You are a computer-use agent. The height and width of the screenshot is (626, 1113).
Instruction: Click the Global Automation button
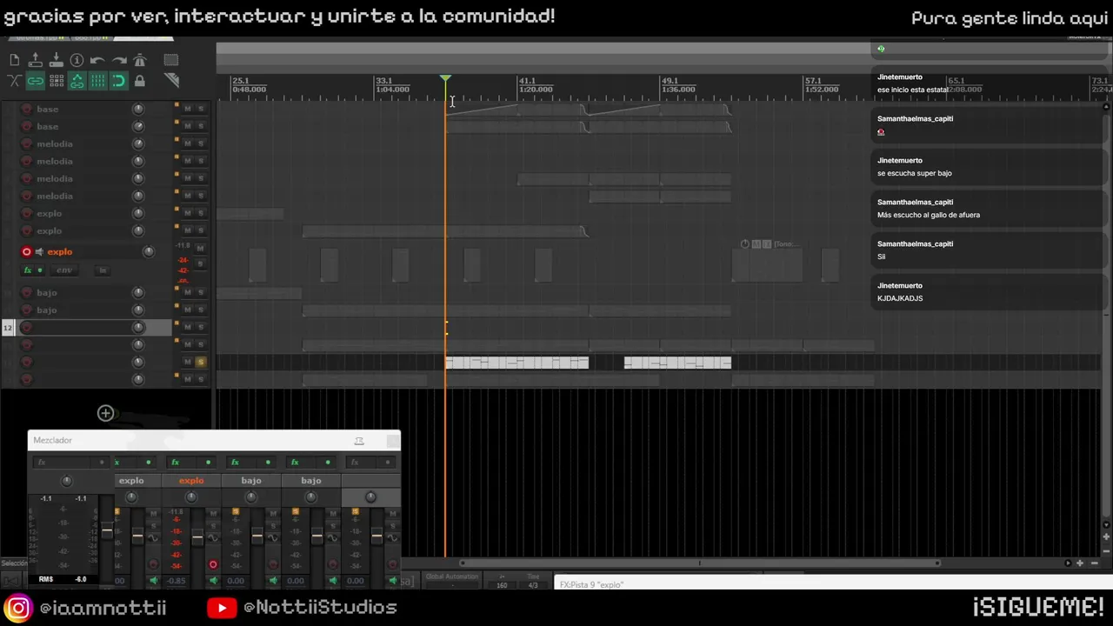[452, 580]
